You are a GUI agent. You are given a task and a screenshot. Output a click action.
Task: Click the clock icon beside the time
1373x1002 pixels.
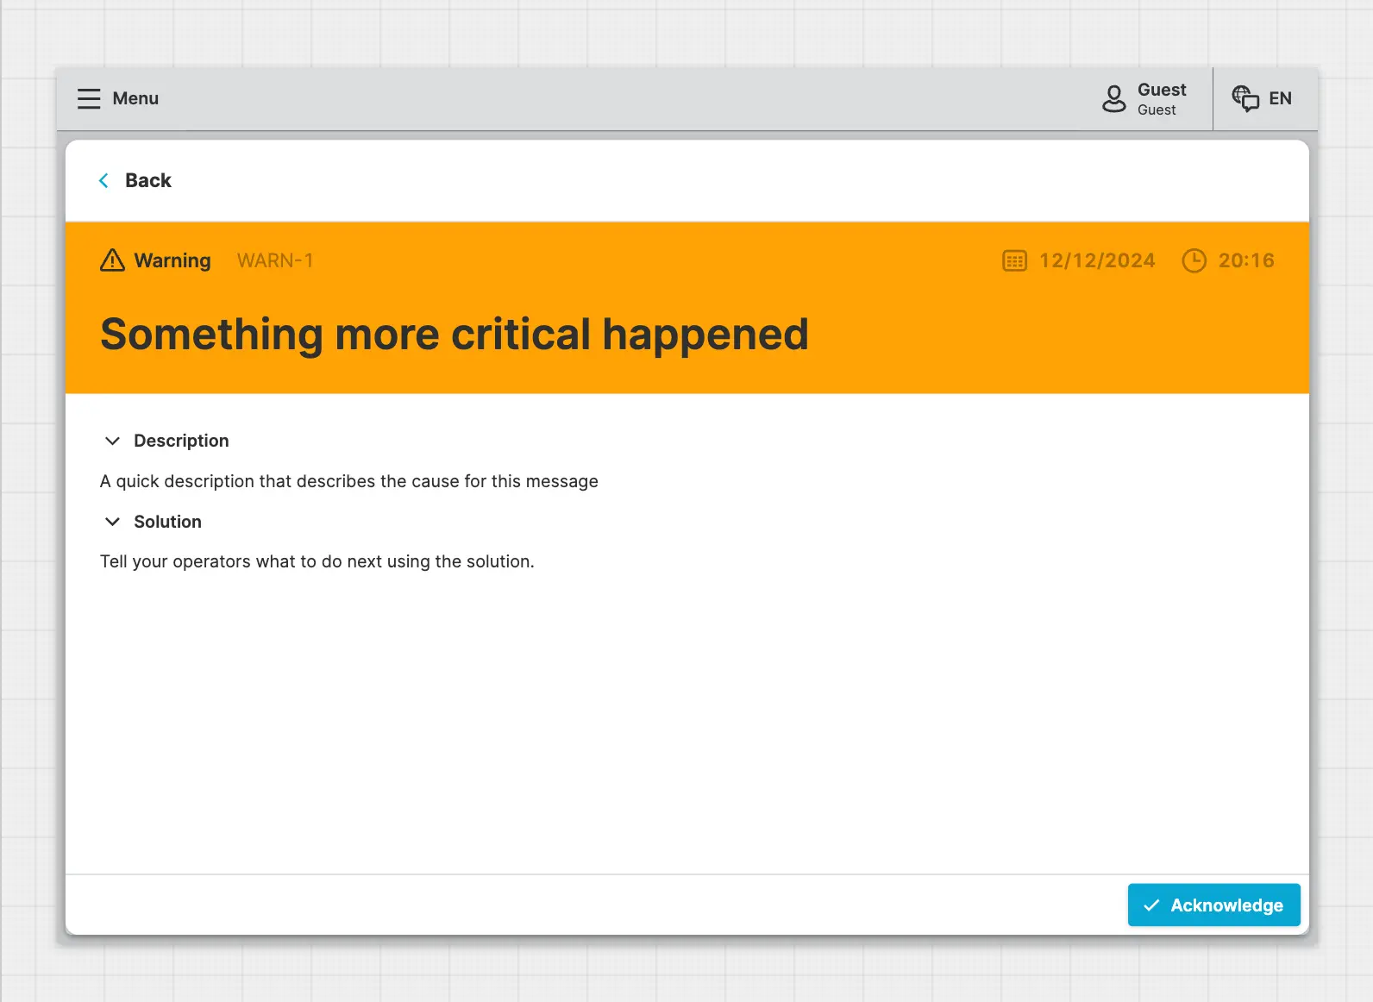pos(1194,260)
